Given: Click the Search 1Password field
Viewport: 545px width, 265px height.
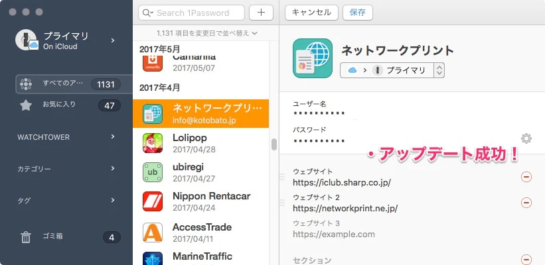Looking at the screenshot, I should point(192,13).
